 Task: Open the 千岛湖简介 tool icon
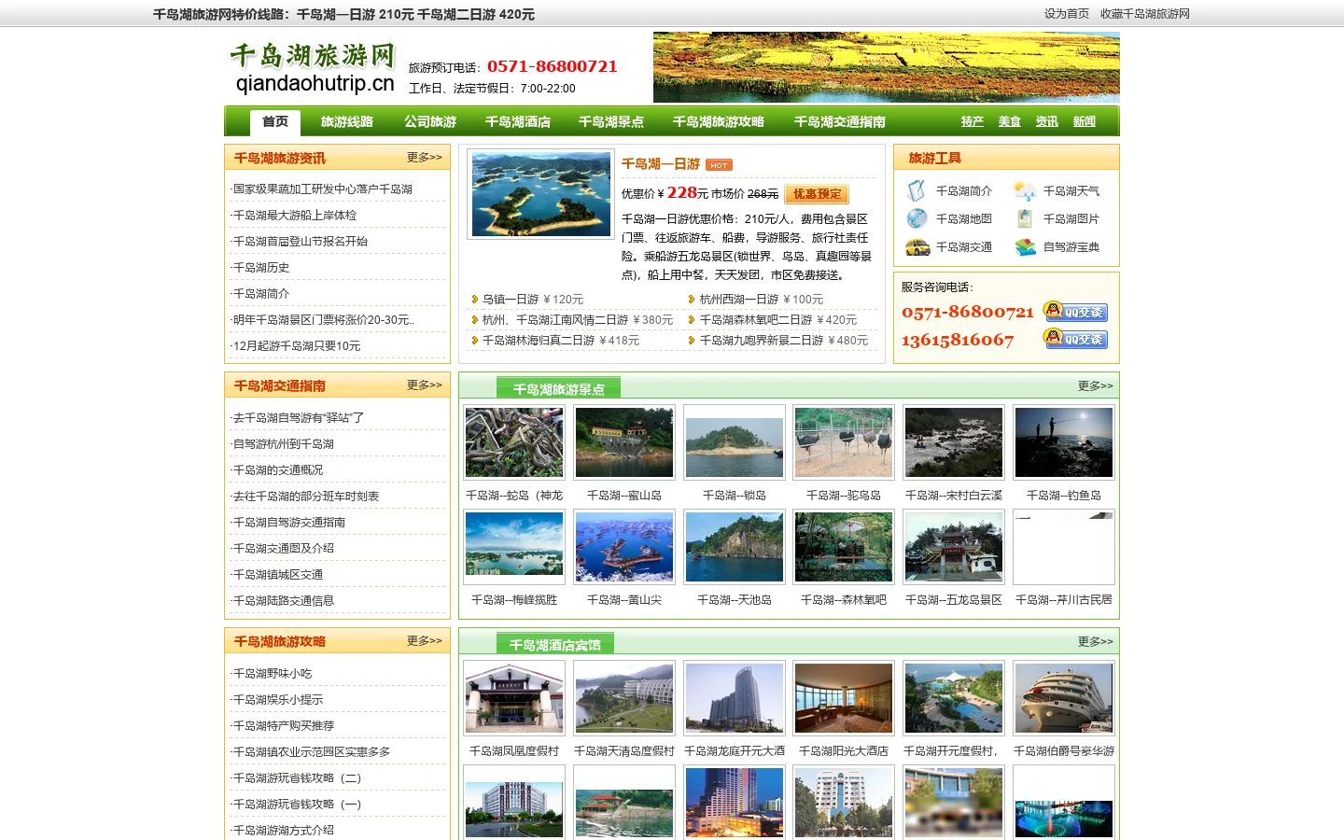(x=917, y=190)
